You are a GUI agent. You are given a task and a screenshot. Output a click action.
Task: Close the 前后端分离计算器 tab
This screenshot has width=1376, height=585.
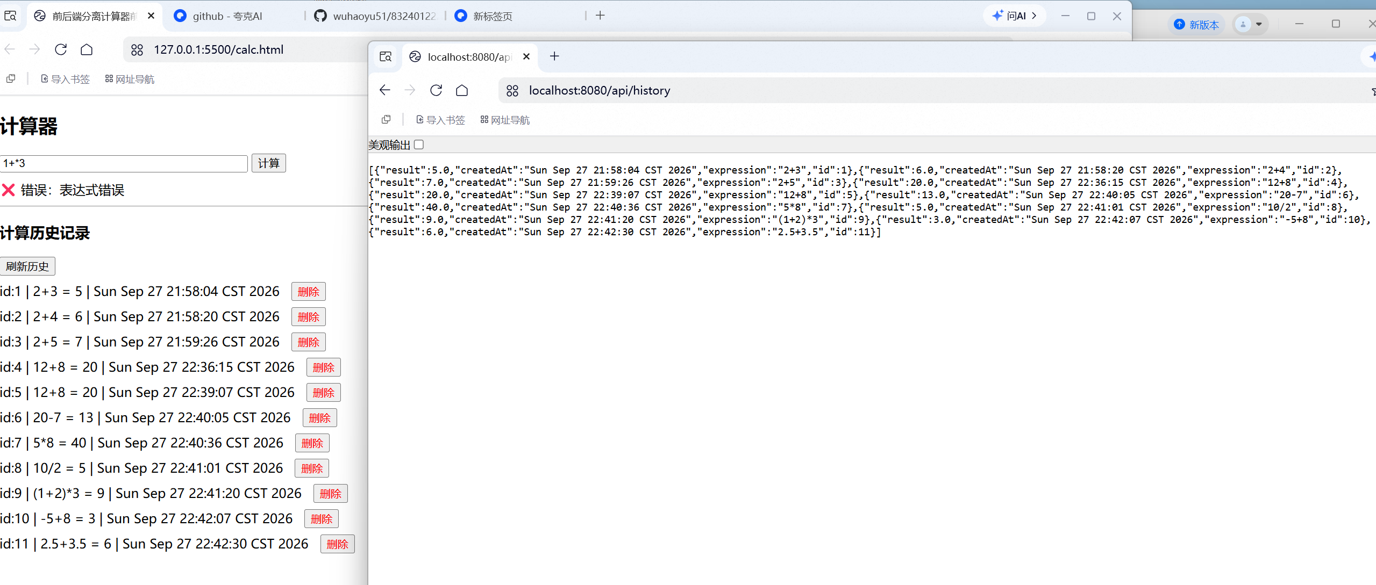coord(151,16)
